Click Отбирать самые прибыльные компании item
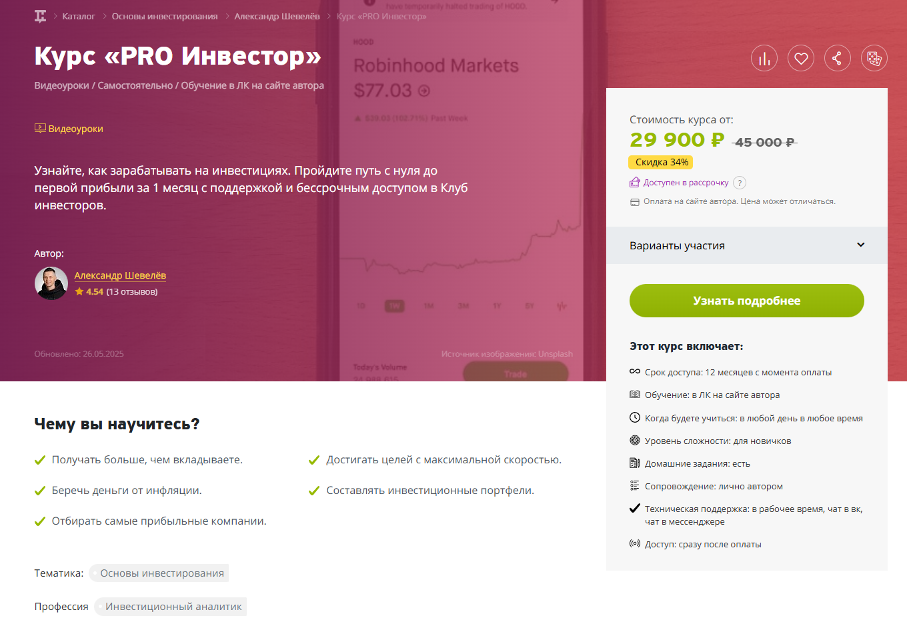 tap(159, 521)
